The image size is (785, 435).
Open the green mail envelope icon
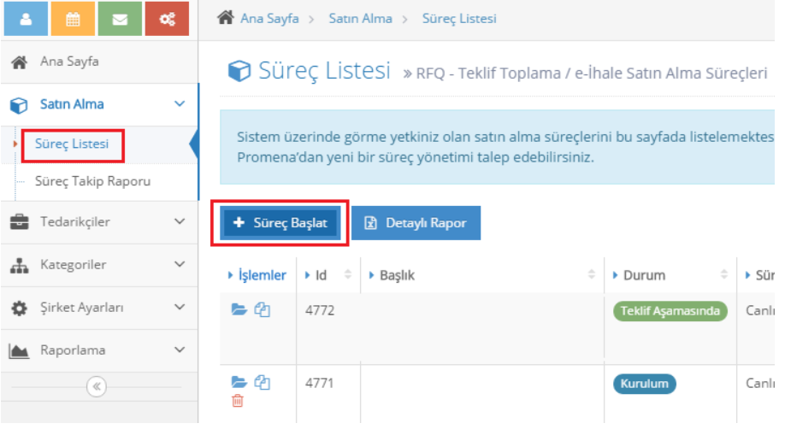pos(120,19)
